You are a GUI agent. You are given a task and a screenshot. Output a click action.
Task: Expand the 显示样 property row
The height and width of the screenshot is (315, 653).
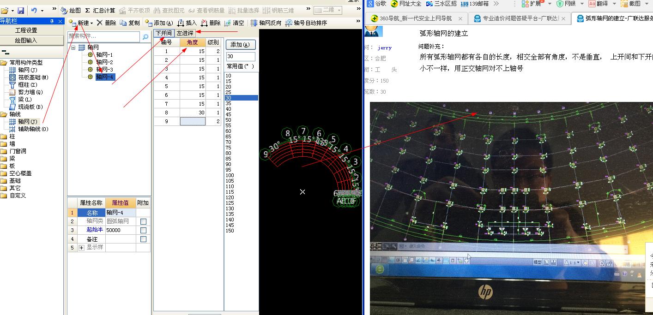pyautogui.click(x=82, y=248)
